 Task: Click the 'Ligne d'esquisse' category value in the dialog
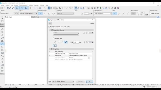(x=73, y=54)
